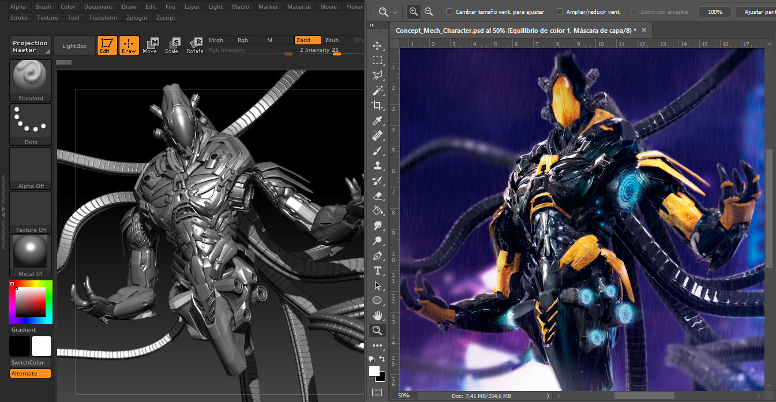Select the Paint Bucket tool
The width and height of the screenshot is (776, 402).
[x=377, y=211]
